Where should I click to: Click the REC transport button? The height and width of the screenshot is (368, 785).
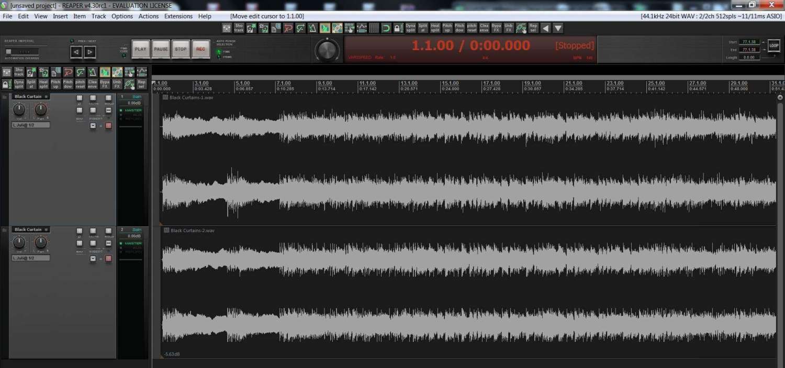tap(200, 49)
